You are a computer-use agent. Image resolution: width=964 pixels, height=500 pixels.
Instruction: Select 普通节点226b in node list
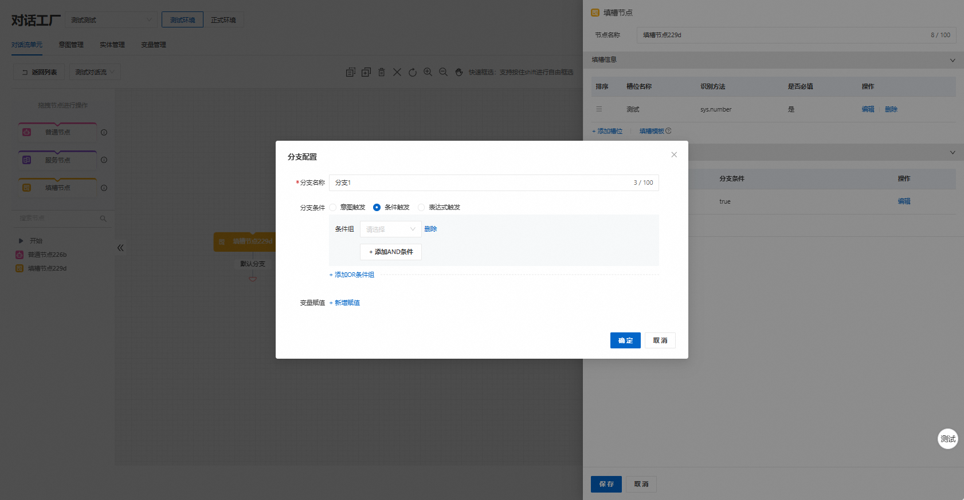point(47,255)
